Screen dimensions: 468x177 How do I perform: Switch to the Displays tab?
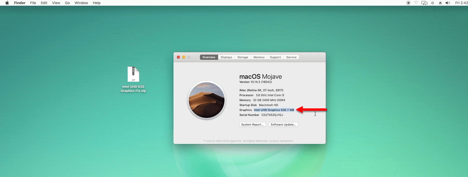click(226, 57)
